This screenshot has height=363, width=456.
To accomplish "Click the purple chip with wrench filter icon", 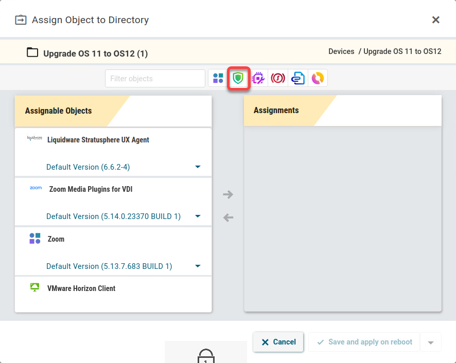I will [258, 79].
